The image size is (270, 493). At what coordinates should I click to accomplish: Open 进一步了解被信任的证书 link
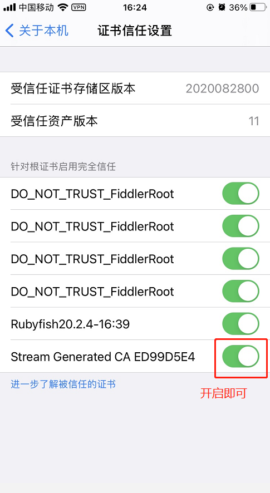click(63, 384)
